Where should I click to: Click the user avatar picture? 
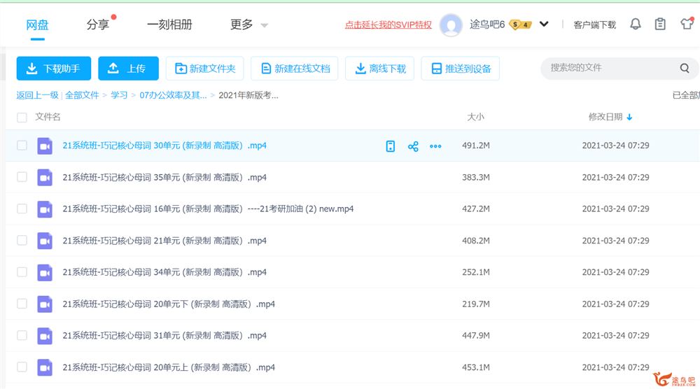click(451, 24)
